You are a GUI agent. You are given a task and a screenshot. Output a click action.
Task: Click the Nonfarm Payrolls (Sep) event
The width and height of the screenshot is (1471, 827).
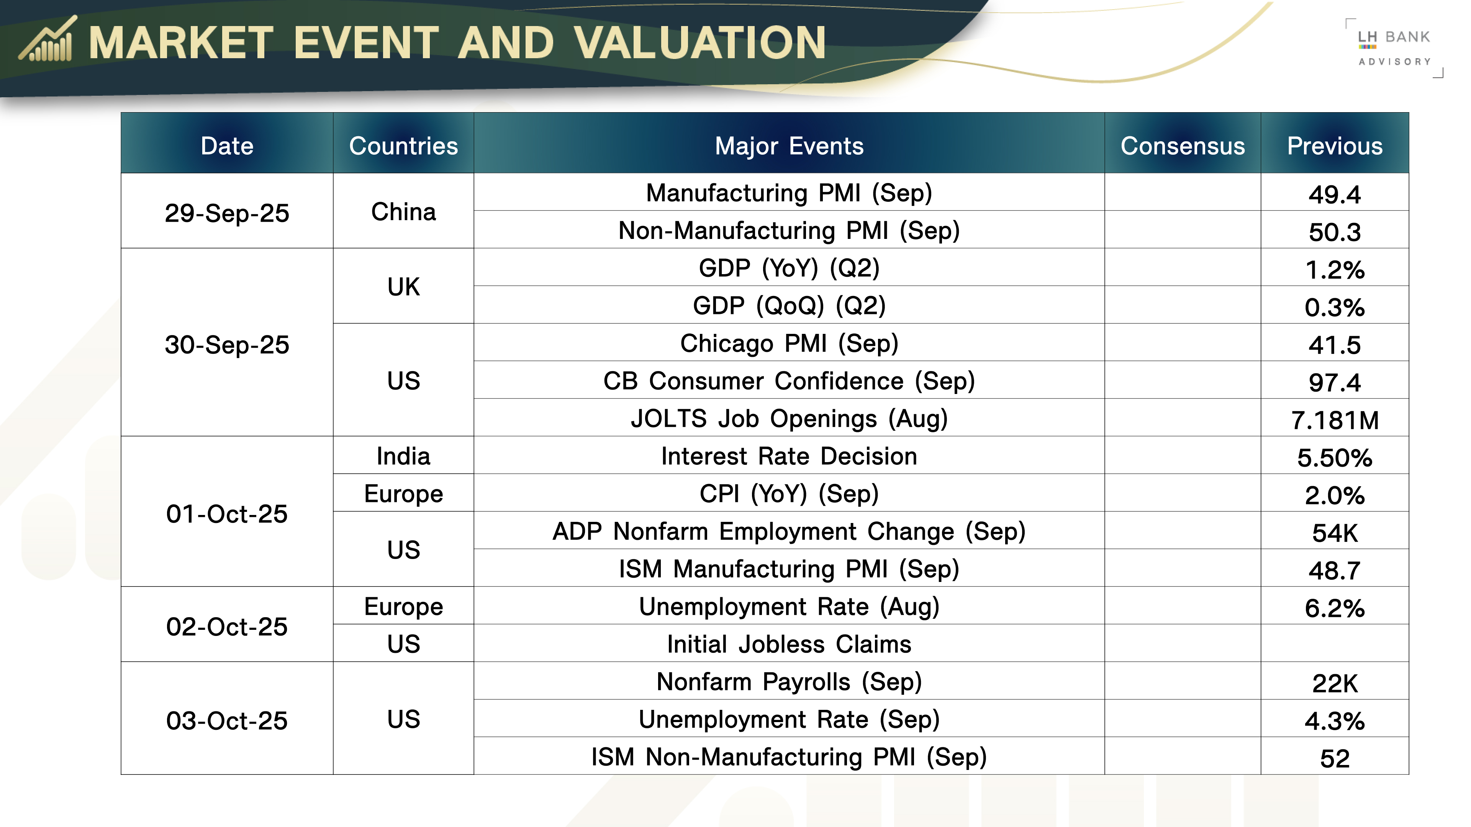coord(789,682)
